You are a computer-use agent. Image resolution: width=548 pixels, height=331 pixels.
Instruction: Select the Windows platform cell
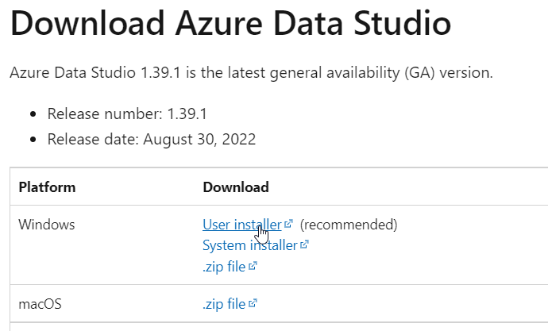click(46, 225)
